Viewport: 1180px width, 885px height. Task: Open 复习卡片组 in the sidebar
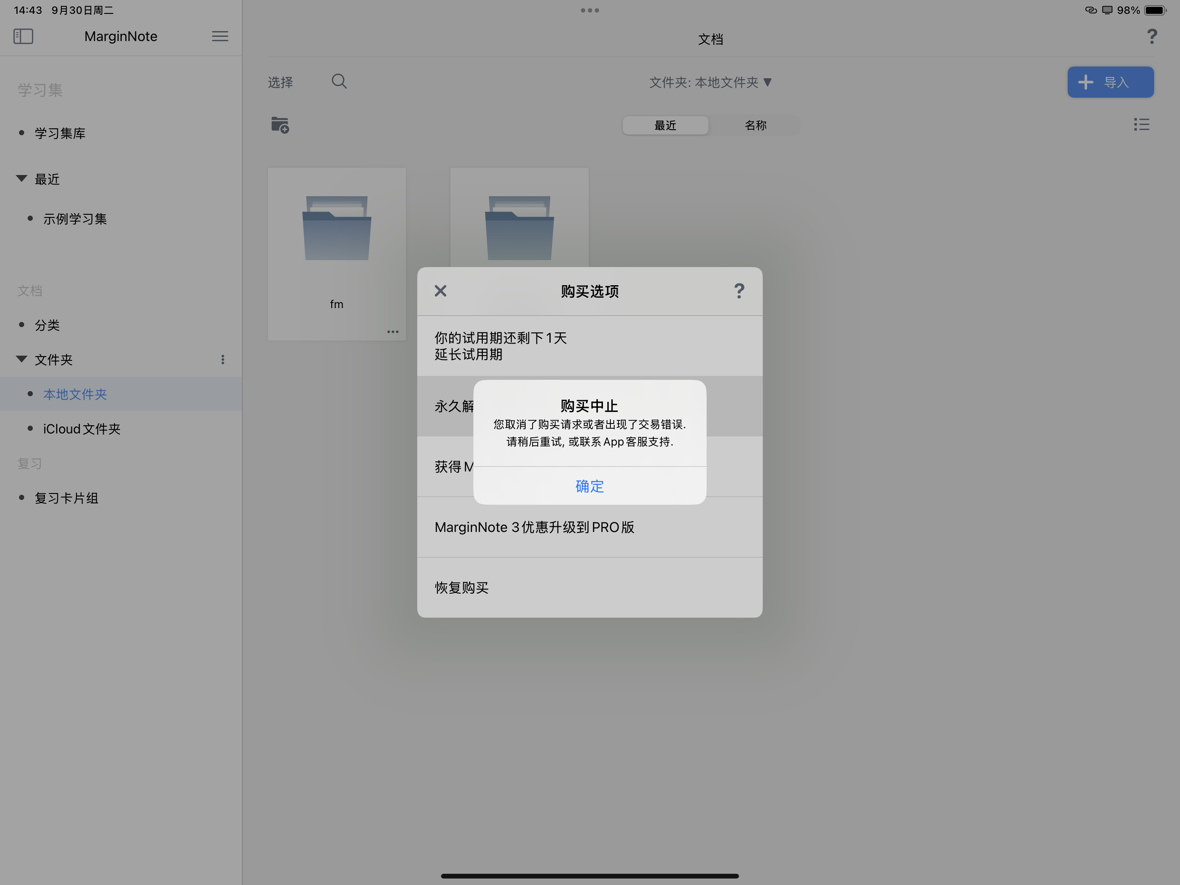pos(66,498)
